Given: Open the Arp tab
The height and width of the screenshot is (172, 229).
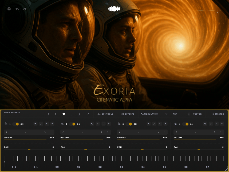Looking at the screenshot, I should point(171,114).
